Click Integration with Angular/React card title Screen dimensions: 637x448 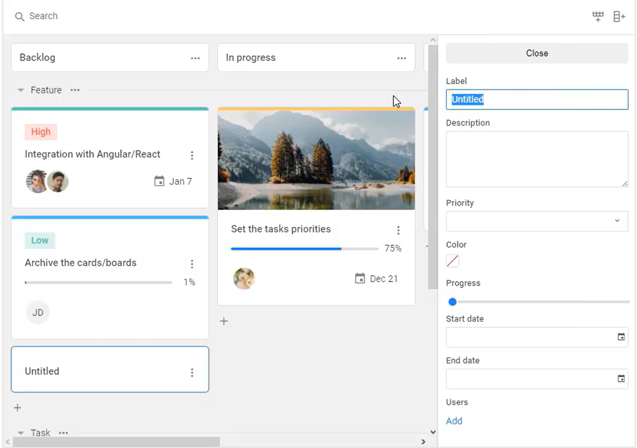coord(92,154)
